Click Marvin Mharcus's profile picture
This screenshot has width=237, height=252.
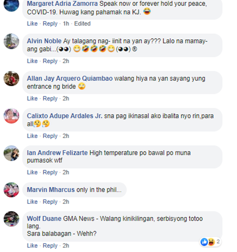[11, 190]
